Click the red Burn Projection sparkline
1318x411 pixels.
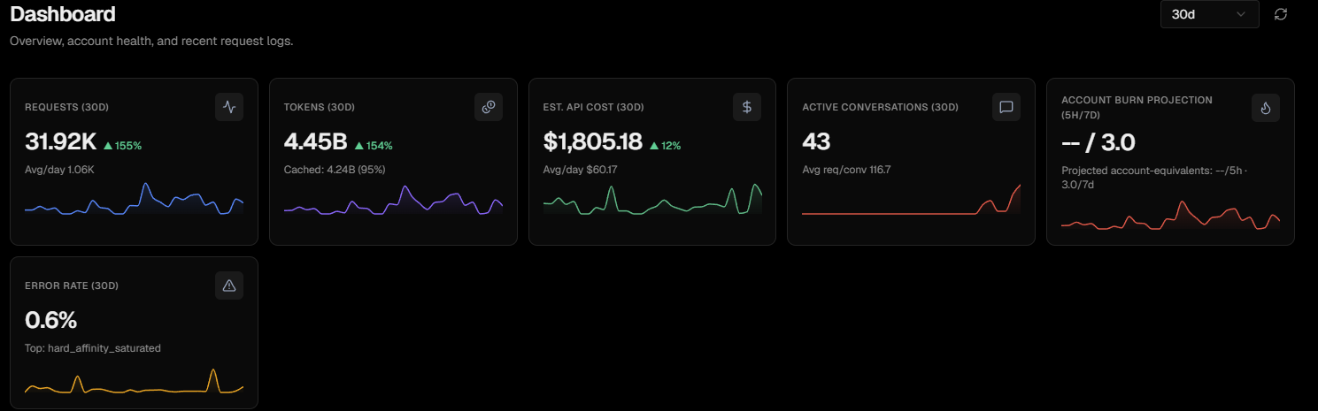point(1170,216)
